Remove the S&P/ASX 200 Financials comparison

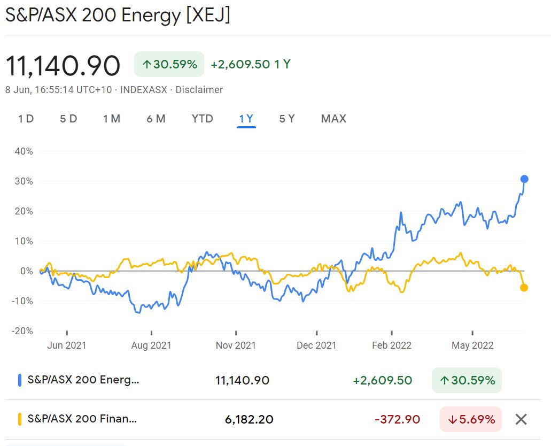click(521, 419)
